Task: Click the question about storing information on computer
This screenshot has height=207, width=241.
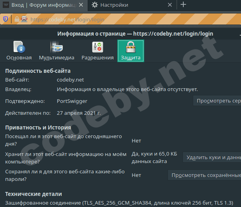Action: click(66, 158)
